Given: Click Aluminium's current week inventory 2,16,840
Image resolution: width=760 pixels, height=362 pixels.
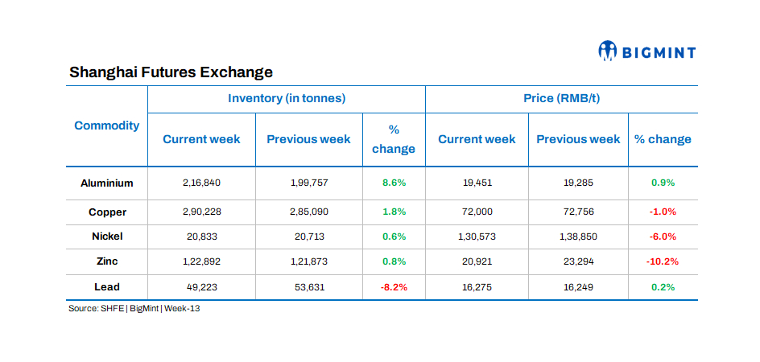Looking at the screenshot, I should pyautogui.click(x=201, y=183).
